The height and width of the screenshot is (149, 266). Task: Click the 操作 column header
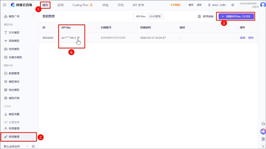tap(243, 28)
